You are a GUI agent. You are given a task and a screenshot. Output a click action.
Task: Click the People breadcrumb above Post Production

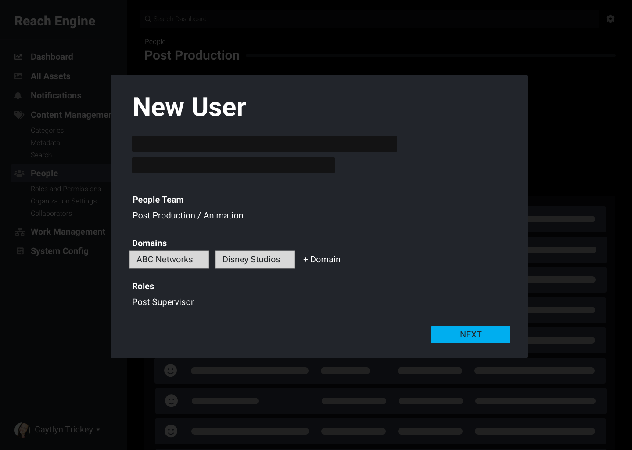(155, 41)
